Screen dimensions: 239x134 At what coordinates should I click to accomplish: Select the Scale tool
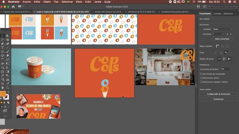(7, 60)
